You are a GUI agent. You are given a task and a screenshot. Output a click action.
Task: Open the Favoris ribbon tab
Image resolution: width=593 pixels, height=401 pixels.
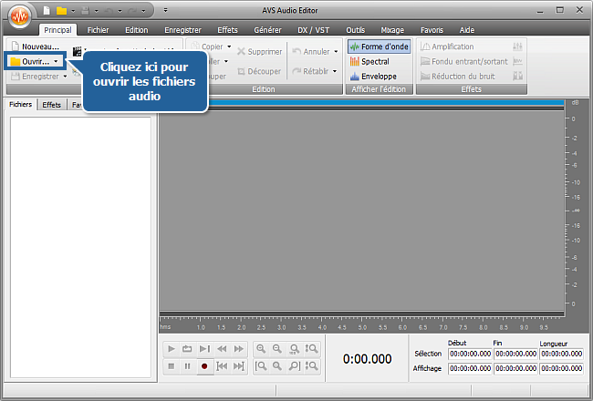(x=432, y=30)
